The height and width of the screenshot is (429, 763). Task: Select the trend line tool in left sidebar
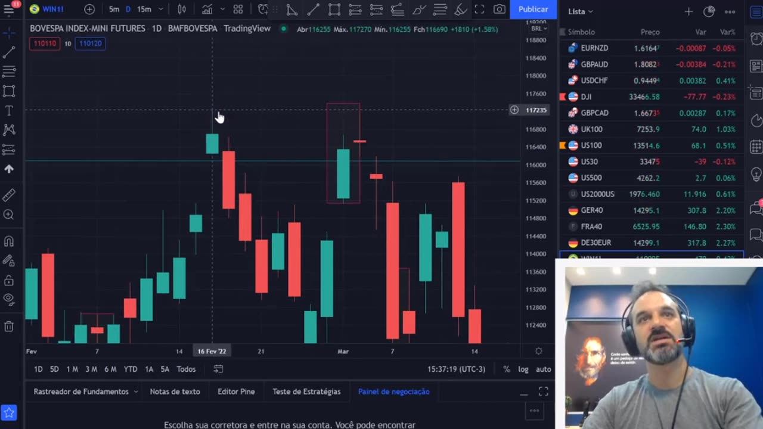(9, 52)
